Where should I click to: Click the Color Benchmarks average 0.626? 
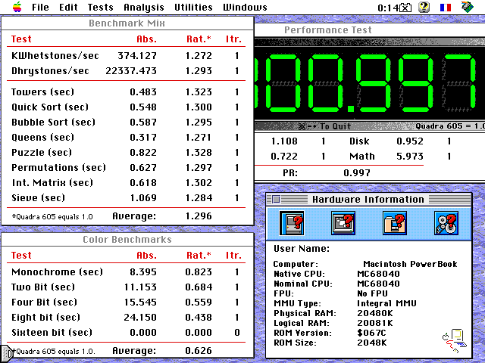(x=199, y=351)
